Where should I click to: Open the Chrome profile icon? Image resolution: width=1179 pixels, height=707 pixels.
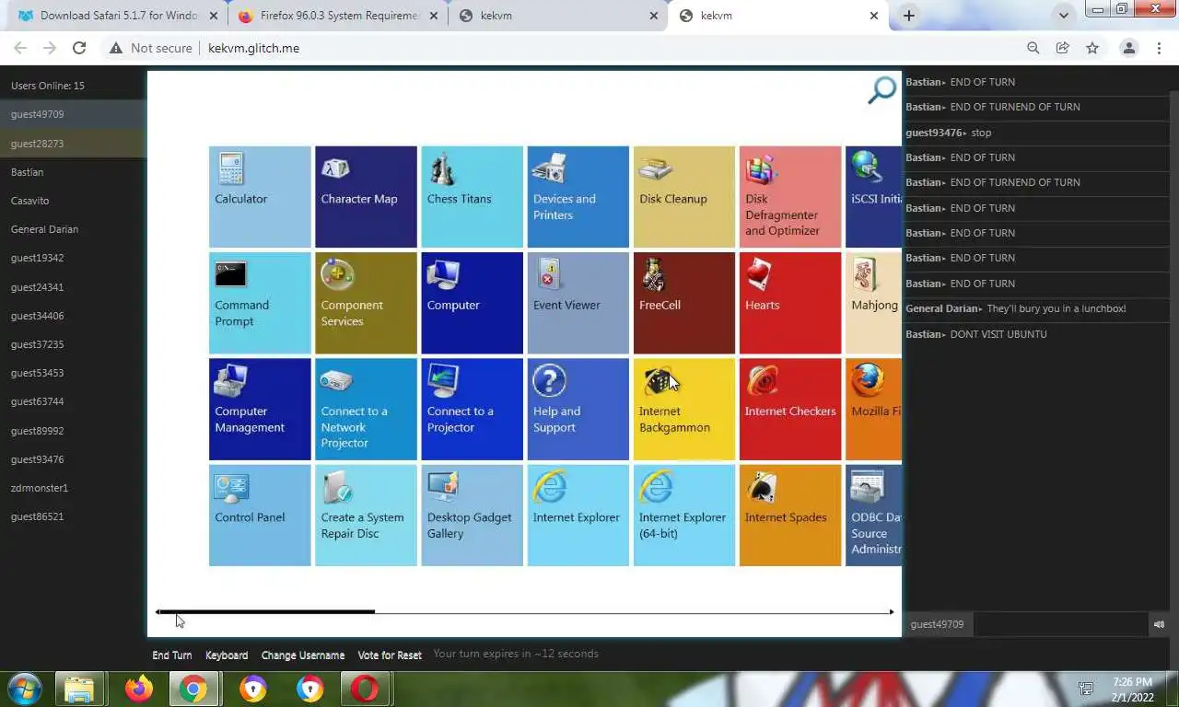[1128, 48]
